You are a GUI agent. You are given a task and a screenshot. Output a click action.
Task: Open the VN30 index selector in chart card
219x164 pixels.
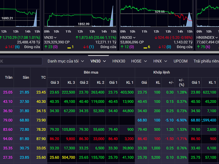pos(50,37)
